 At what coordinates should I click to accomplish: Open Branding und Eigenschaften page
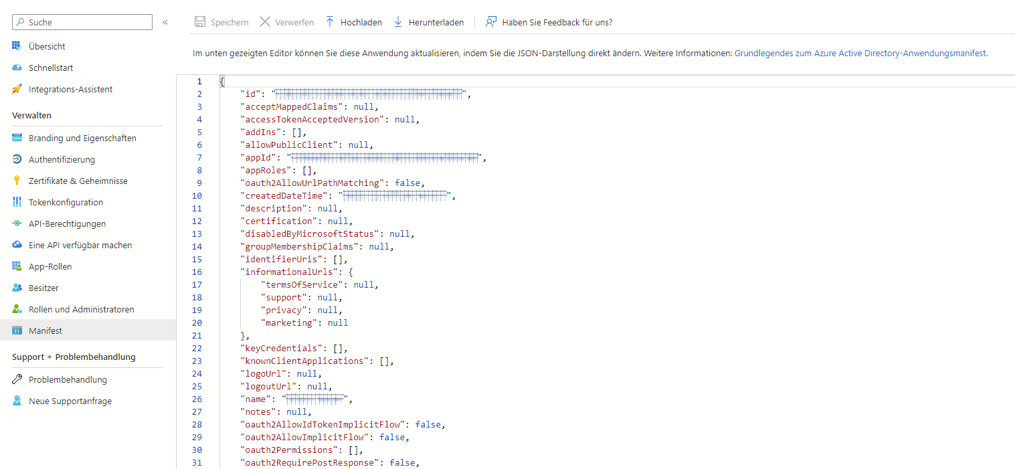tap(82, 138)
